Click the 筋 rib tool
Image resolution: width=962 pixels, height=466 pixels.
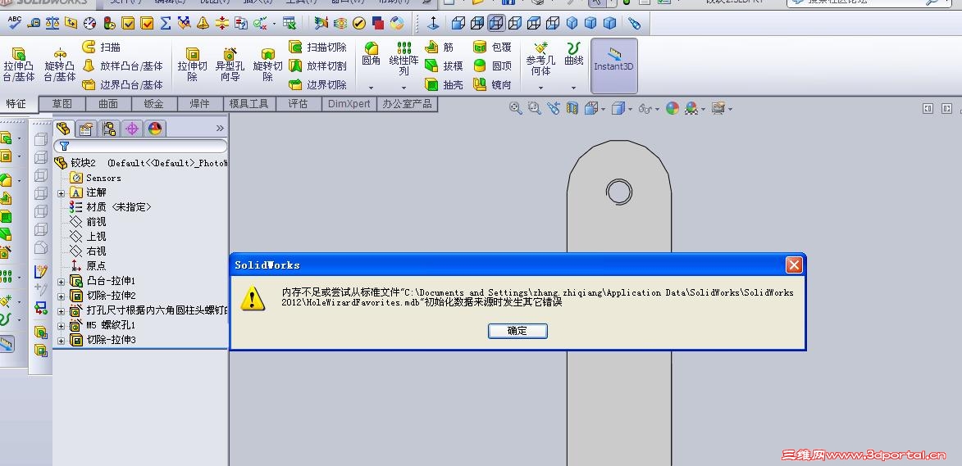click(x=440, y=48)
